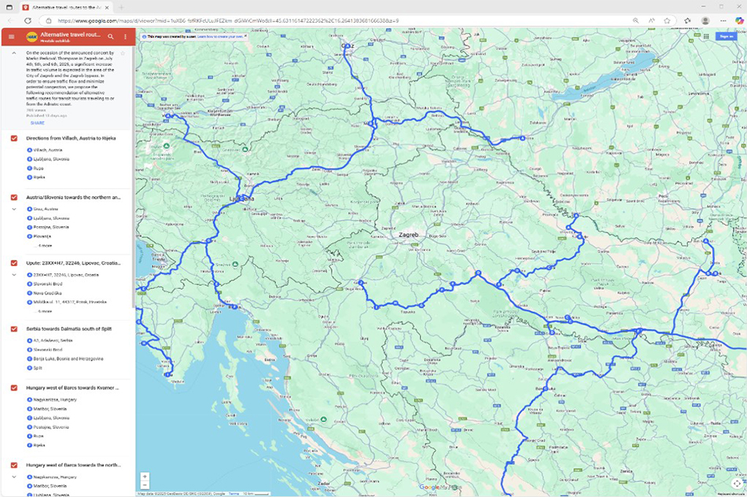Select Graz, Austria waypoint
The height and width of the screenshot is (497, 747).
pyautogui.click(x=46, y=210)
